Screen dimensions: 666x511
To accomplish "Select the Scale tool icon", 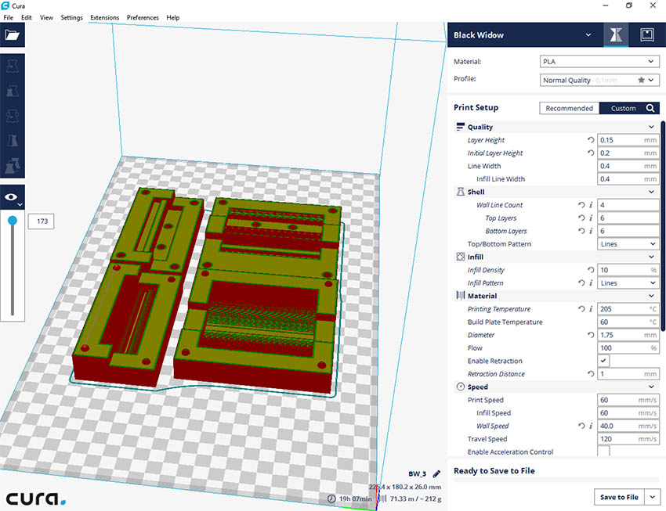I will click(13, 91).
